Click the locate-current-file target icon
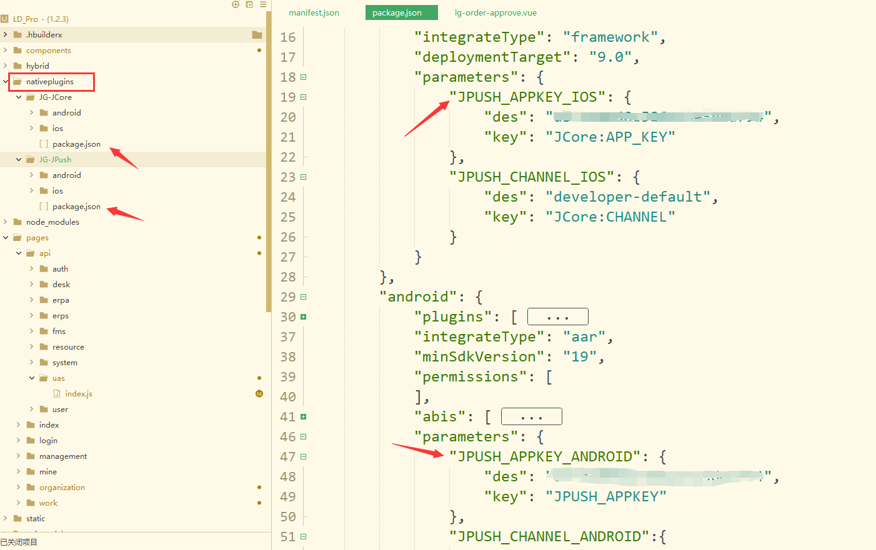The image size is (876, 550). pos(236,4)
